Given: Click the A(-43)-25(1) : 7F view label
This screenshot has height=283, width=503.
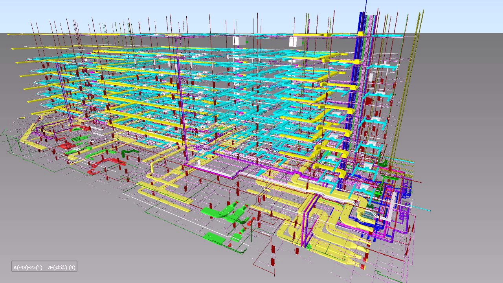Looking at the screenshot, I should 44,267.
